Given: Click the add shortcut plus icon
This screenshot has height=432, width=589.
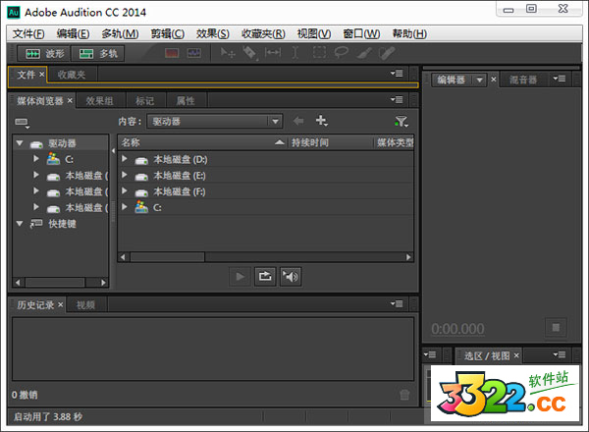Looking at the screenshot, I should tap(322, 121).
